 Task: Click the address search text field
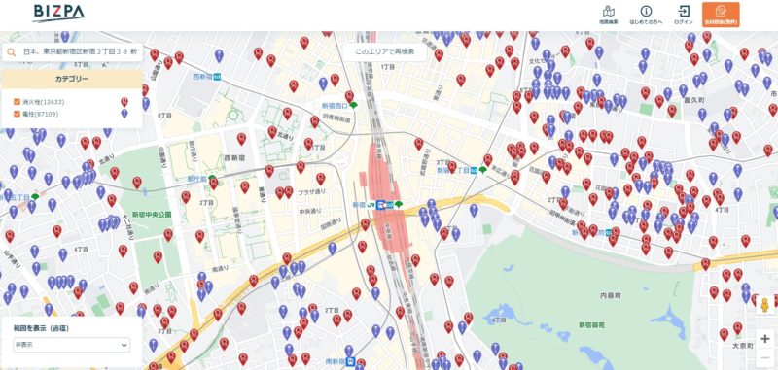pyautogui.click(x=80, y=52)
